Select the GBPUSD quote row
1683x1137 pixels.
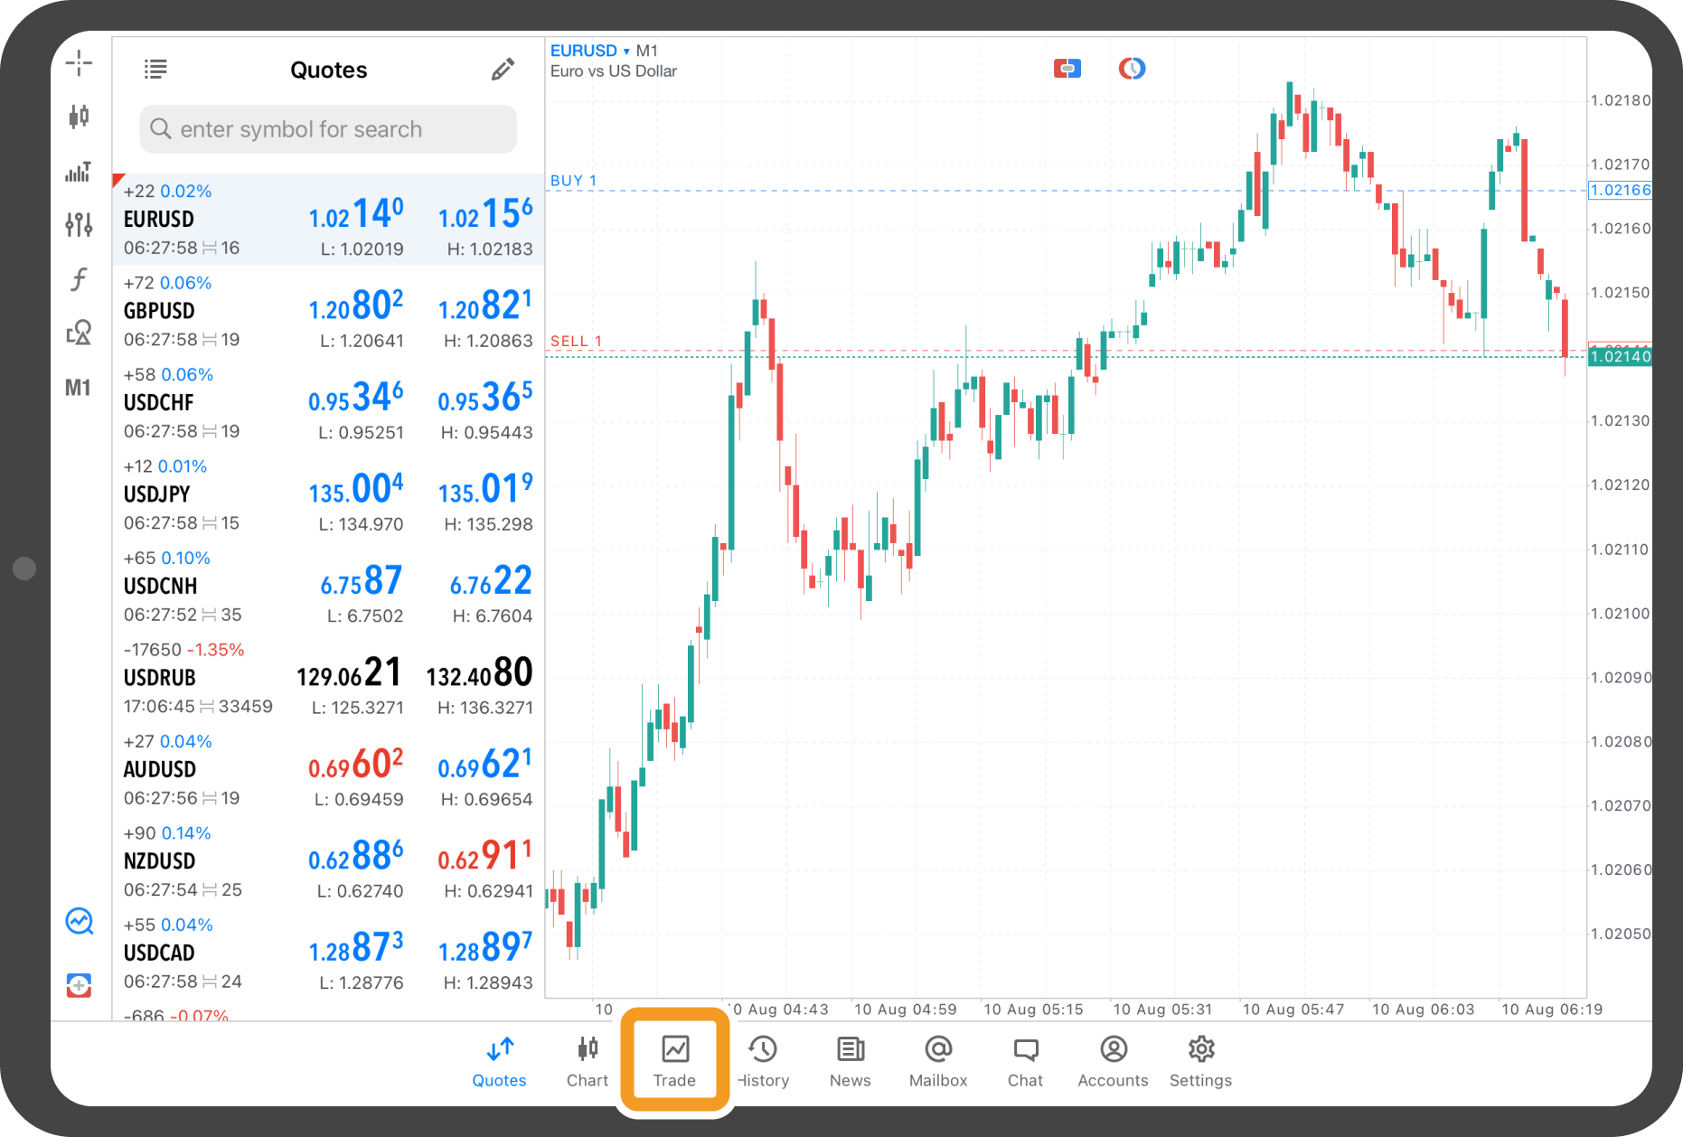pos(328,311)
